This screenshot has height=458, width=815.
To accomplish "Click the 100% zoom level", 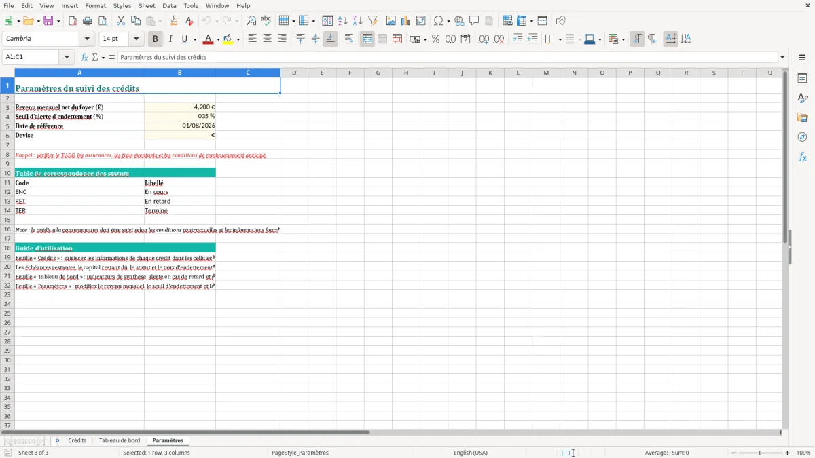I will 803,453.
